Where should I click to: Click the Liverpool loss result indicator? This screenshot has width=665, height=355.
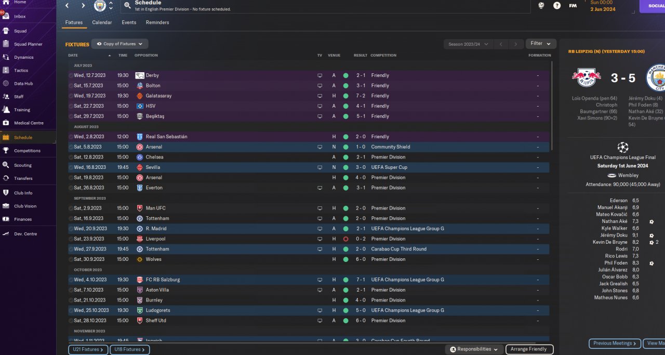coord(345,239)
